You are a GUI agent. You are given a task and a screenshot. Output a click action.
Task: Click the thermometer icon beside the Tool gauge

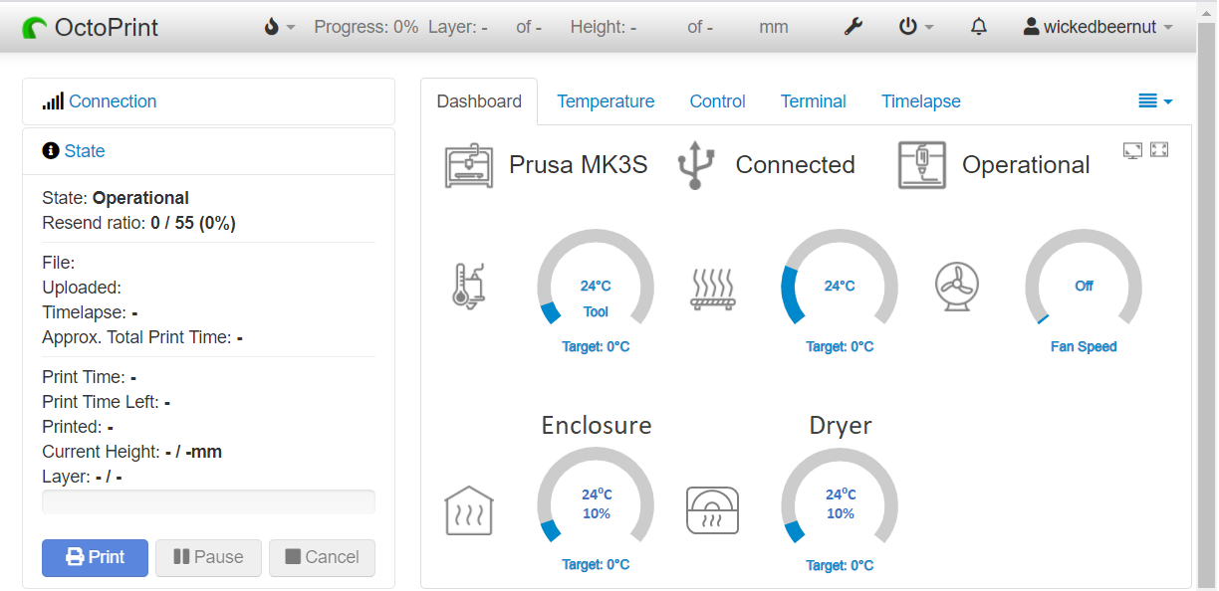469,286
